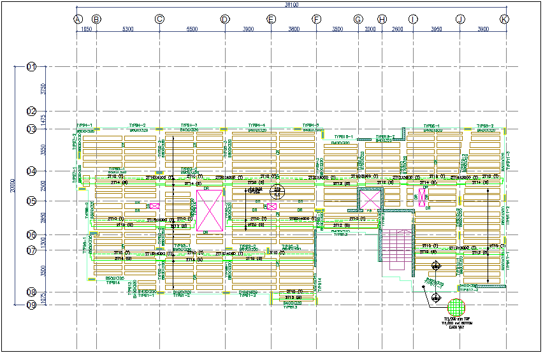Select grid bubble G at top
543x353 pixels.
358,19
